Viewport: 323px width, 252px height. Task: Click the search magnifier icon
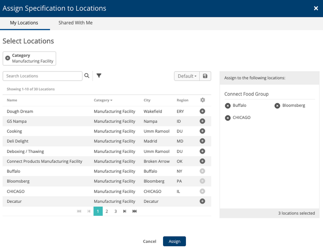(87, 76)
